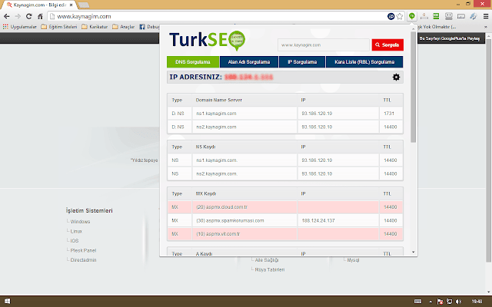This screenshot has width=492, height=307.
Task: Bookmark page with the star icon
Action: point(400,16)
